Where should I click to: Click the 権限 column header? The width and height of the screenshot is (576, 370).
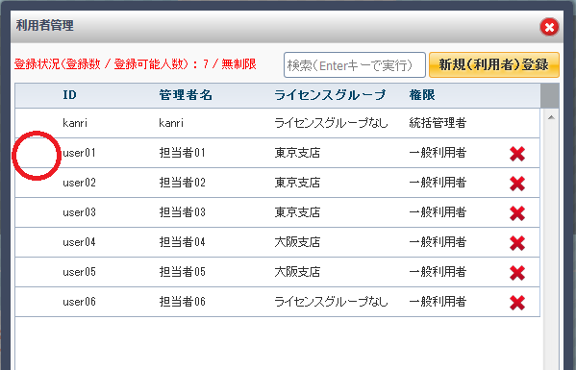tap(422, 95)
